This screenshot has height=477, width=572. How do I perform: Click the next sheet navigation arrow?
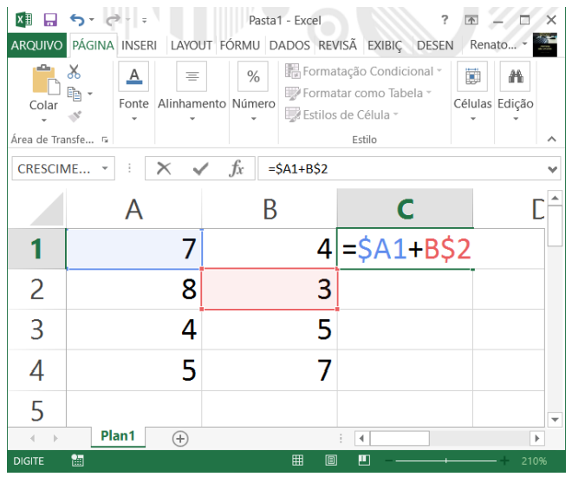click(x=55, y=438)
